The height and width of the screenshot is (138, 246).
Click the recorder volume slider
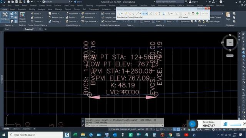[236, 125]
